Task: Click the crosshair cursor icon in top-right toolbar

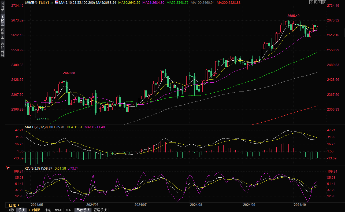Action: (x=311, y=2)
